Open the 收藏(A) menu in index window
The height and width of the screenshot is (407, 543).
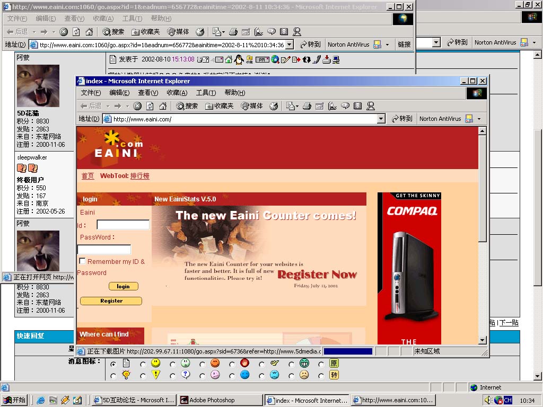[177, 93]
